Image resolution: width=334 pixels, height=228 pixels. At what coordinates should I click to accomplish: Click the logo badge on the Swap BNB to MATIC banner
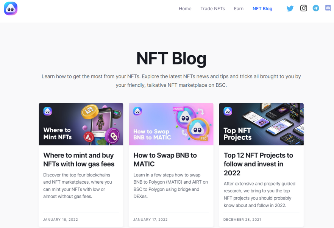coord(137,111)
